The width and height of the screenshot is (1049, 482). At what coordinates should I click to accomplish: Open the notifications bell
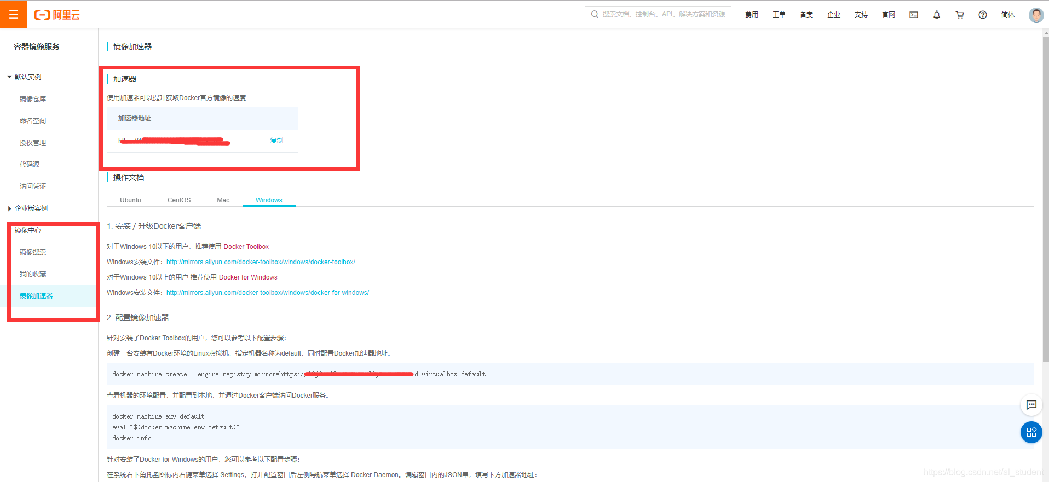click(x=937, y=15)
